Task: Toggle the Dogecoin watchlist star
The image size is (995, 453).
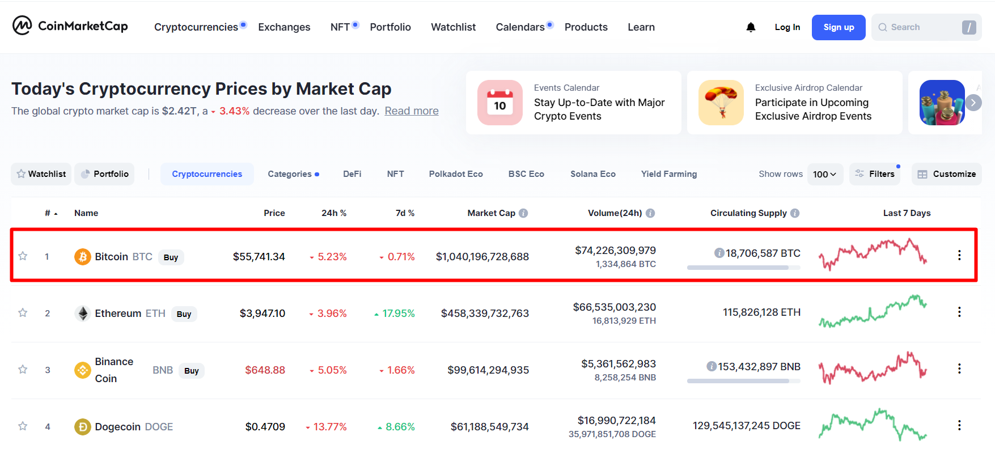Action: click(x=23, y=426)
